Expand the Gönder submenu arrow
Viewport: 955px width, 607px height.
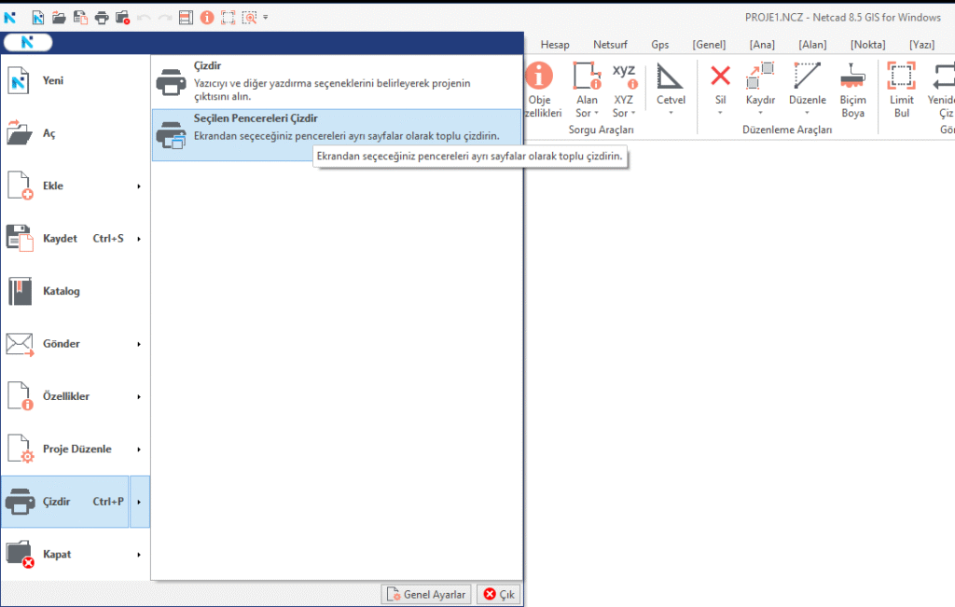pos(139,344)
